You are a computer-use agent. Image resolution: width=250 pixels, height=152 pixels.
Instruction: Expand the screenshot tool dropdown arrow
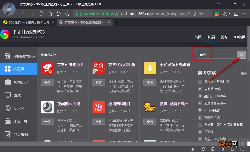[229, 14]
